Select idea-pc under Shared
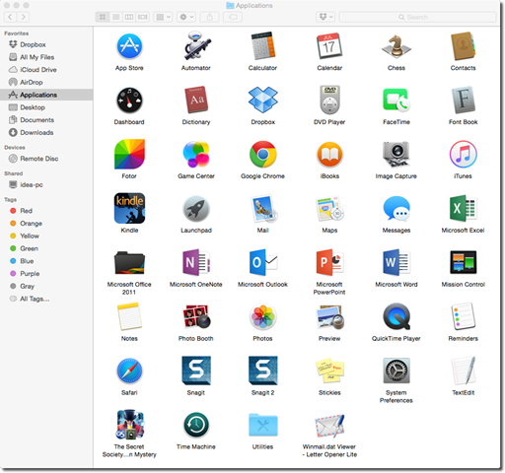The width and height of the screenshot is (505, 473). coord(46,184)
